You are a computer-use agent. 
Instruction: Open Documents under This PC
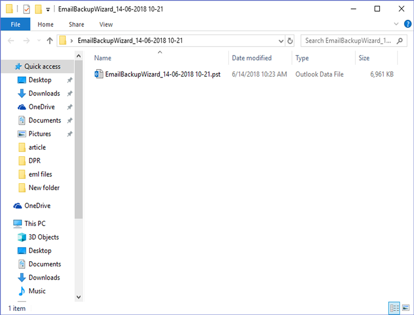click(45, 264)
